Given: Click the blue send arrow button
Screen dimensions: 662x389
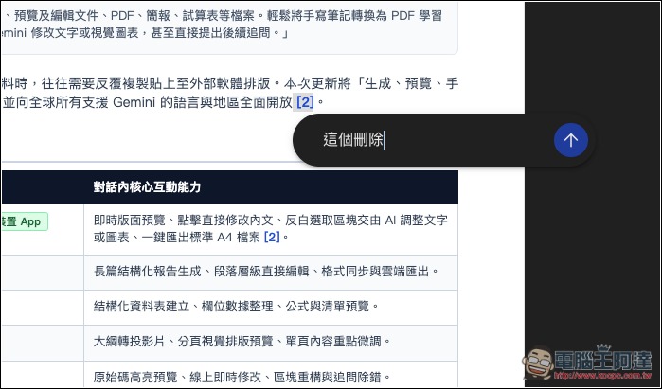Looking at the screenshot, I should coord(571,140).
